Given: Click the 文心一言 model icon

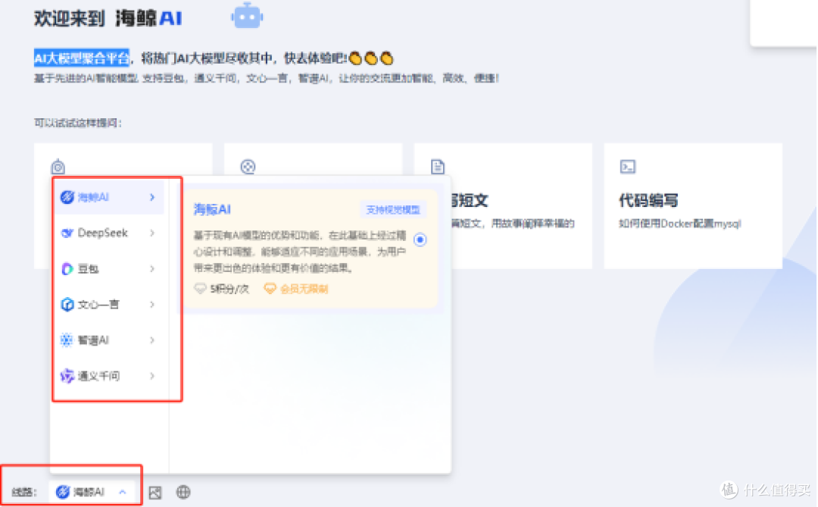Looking at the screenshot, I should pyautogui.click(x=67, y=305).
